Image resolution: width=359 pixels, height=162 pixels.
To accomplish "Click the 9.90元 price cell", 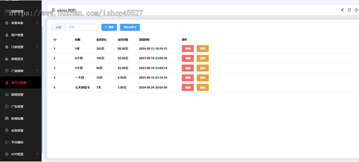I will [x=122, y=77].
